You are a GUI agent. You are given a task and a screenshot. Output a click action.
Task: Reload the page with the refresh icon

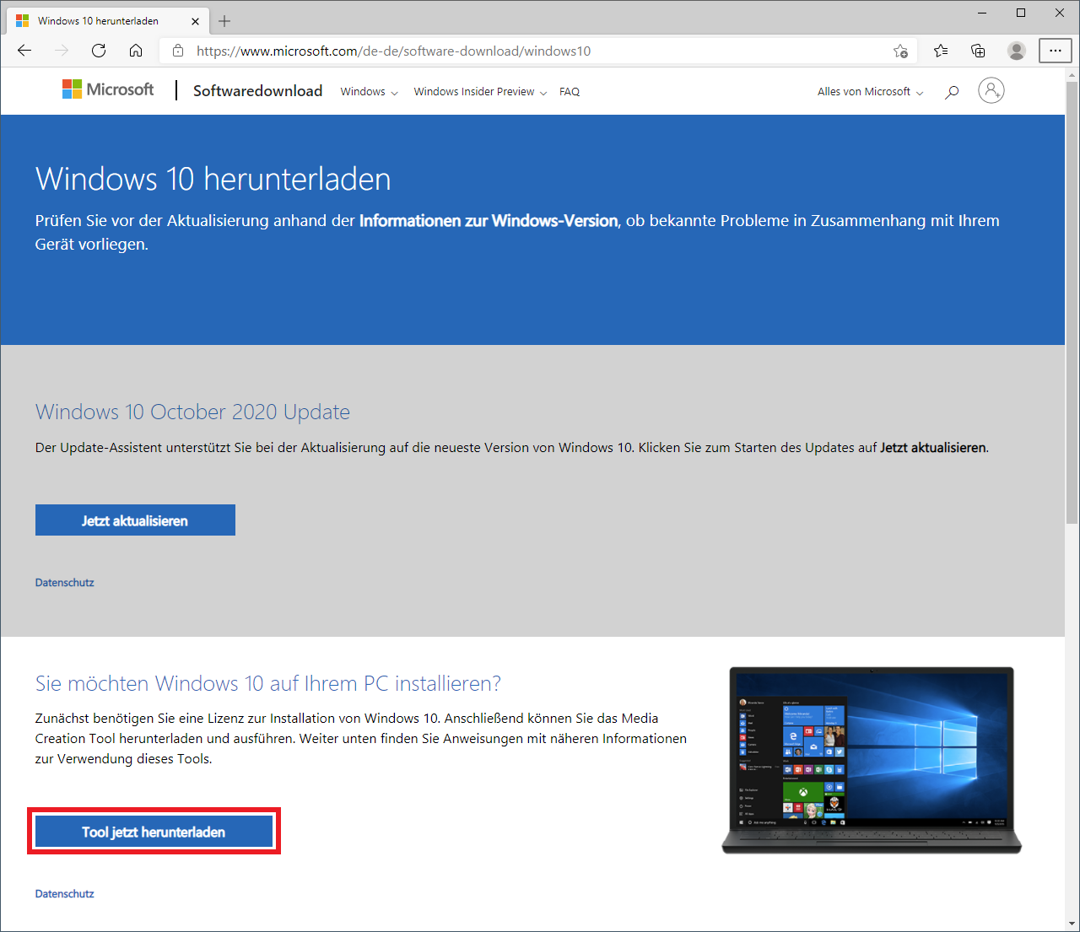[99, 51]
